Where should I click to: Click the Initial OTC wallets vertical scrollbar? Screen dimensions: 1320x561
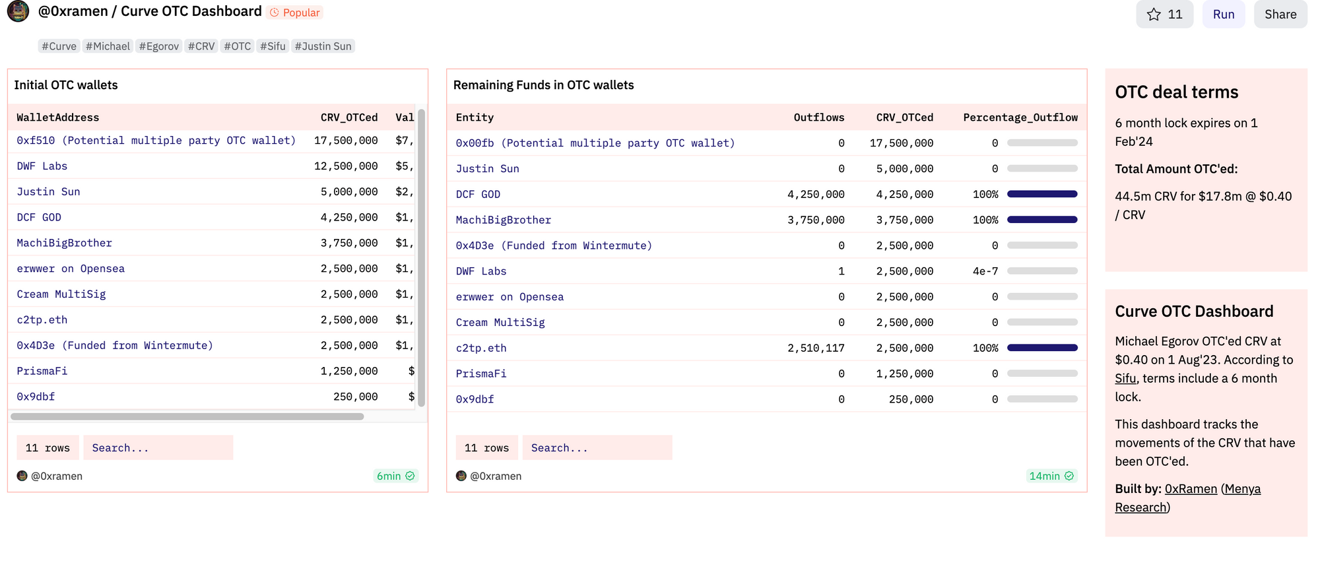click(x=421, y=258)
